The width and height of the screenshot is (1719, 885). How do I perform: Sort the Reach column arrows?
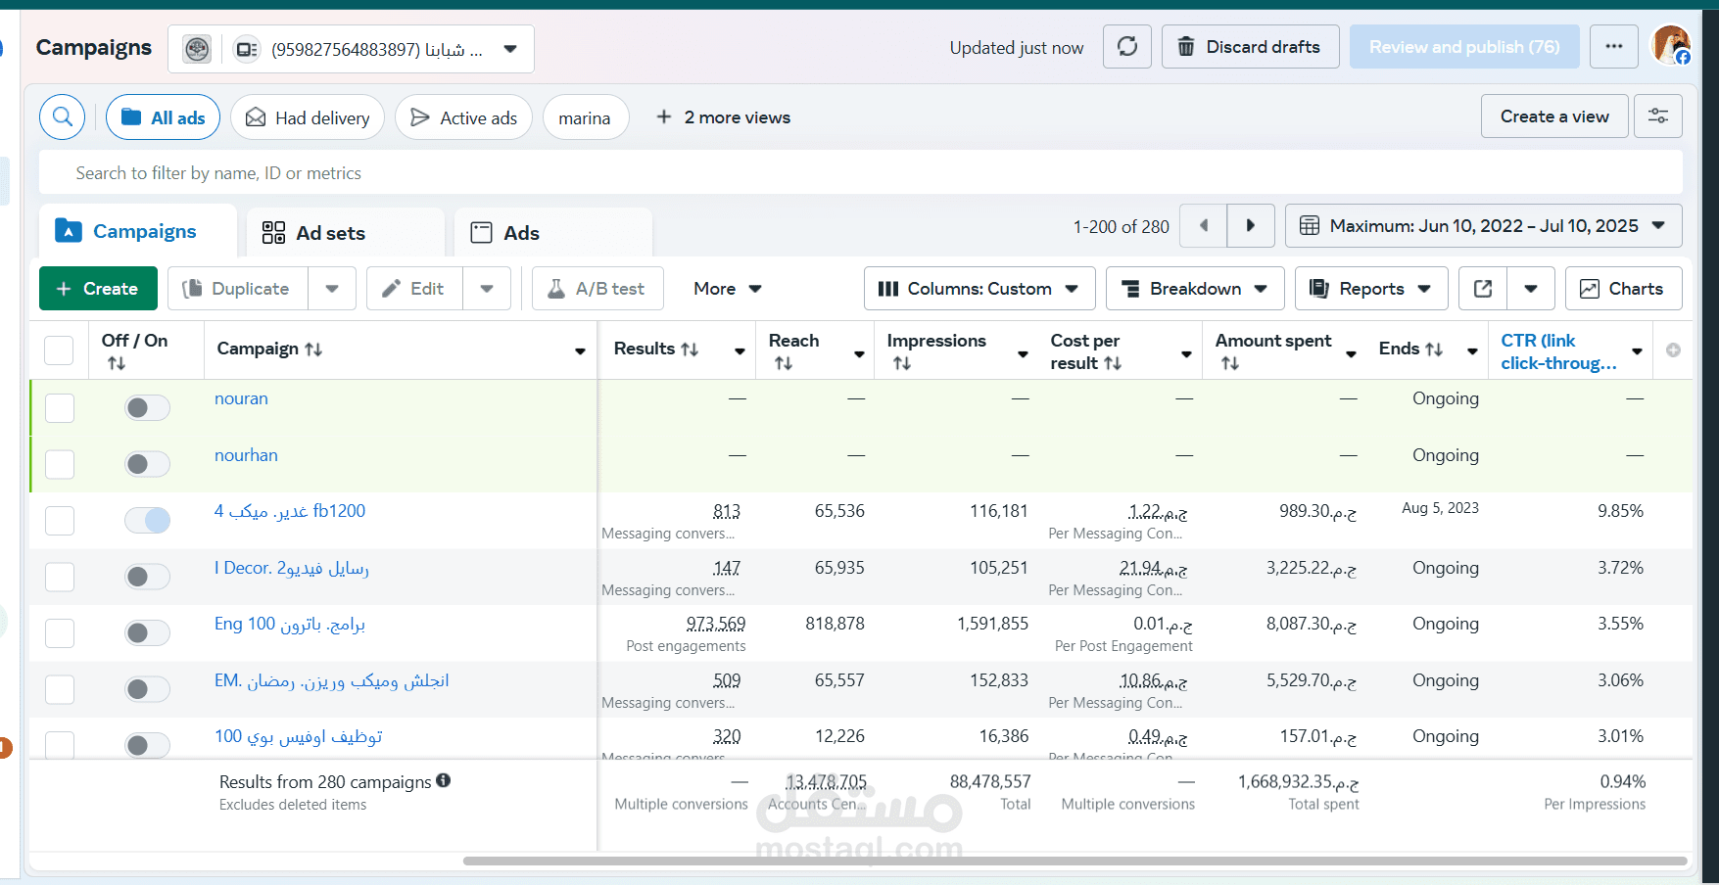[784, 363]
